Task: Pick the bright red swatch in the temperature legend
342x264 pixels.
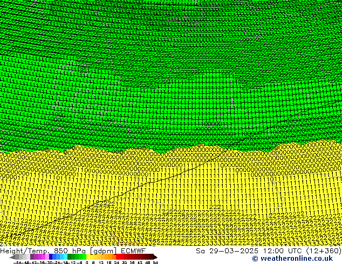Action: click(118, 257)
